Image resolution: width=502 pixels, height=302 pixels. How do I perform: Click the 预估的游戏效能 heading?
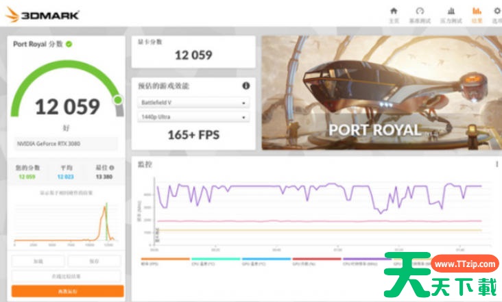point(163,86)
